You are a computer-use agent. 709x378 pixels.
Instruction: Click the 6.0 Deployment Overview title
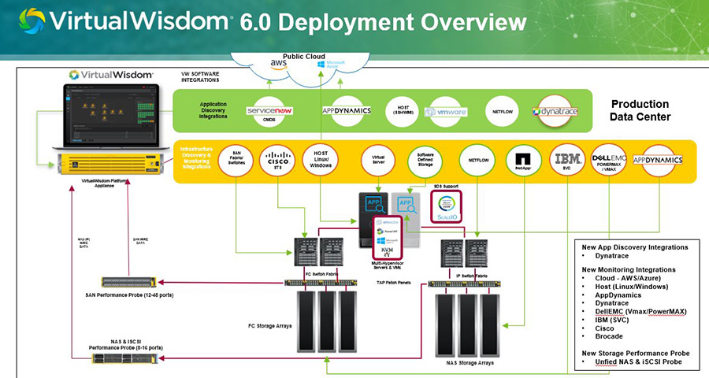[383, 23]
